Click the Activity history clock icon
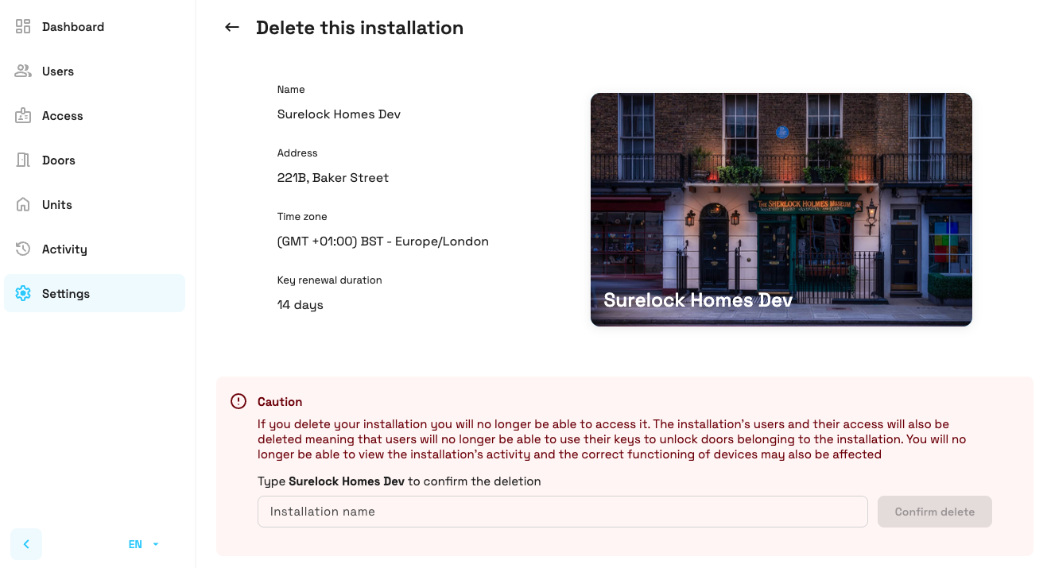Screen dimensions: 1047x568 23,249
